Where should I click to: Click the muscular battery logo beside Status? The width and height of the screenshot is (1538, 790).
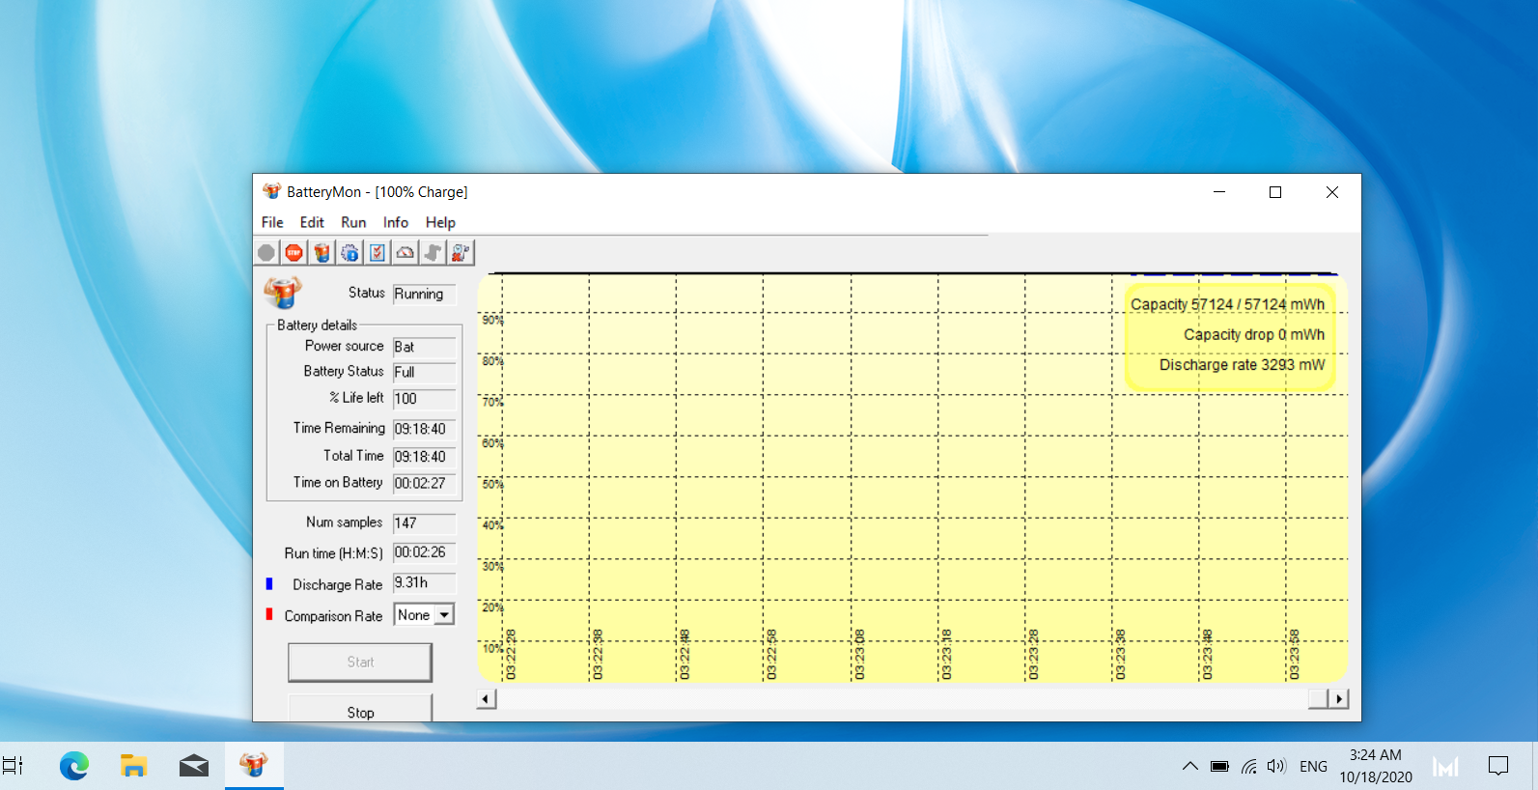283,292
